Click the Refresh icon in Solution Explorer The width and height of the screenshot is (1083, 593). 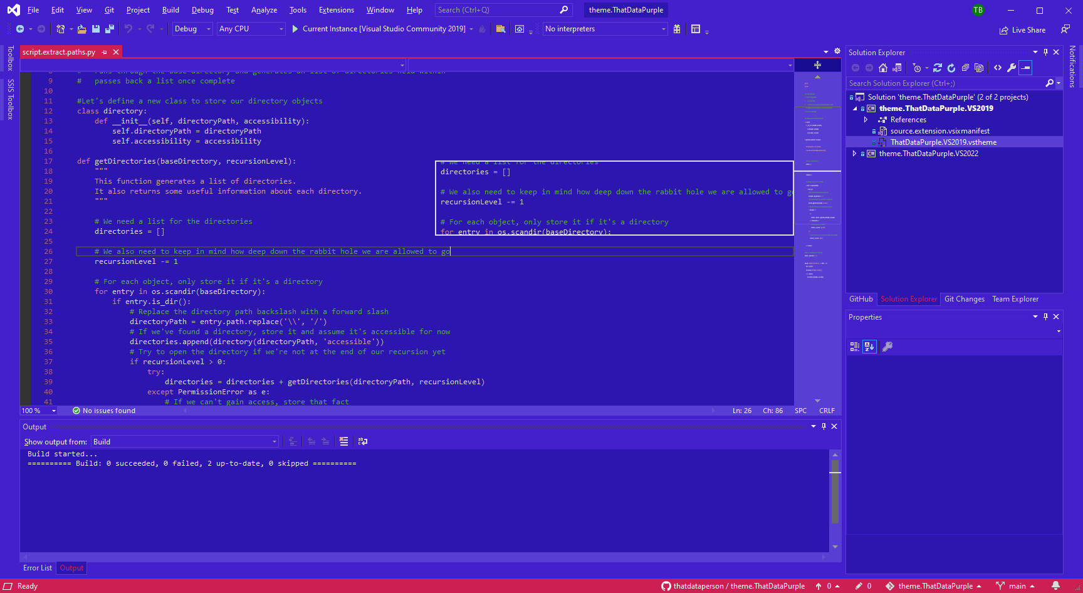[938, 68]
